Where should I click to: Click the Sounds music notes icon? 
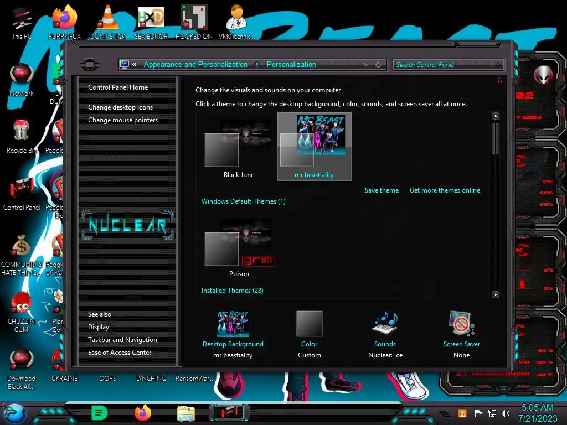tap(385, 323)
